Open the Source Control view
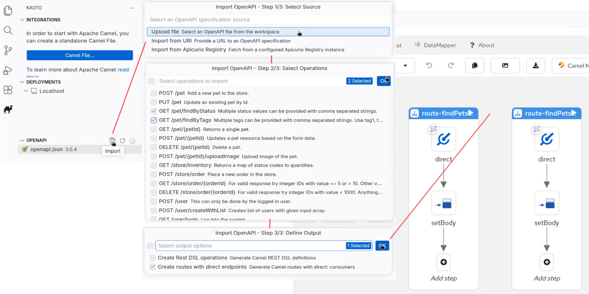Viewport: 589px width, 294px height. [8, 50]
